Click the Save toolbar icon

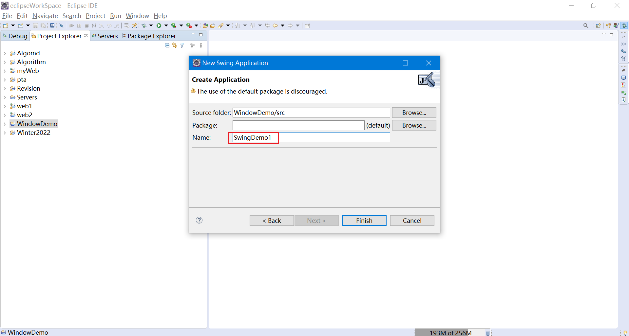coord(35,26)
